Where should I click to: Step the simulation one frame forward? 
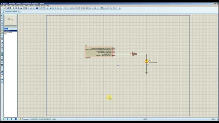(x=8, y=119)
